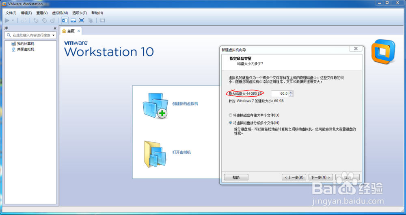The image size is (406, 215).
Task: Open the 查看(V) menu
Action: click(x=42, y=13)
